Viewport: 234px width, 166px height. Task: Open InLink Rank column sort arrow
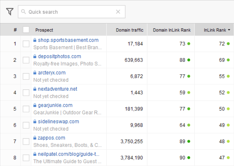229,30
